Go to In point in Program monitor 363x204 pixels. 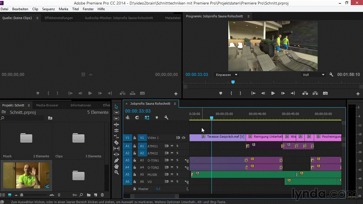coord(253,93)
